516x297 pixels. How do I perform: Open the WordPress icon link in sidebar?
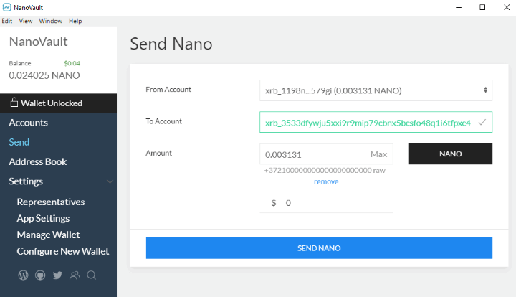click(x=23, y=275)
